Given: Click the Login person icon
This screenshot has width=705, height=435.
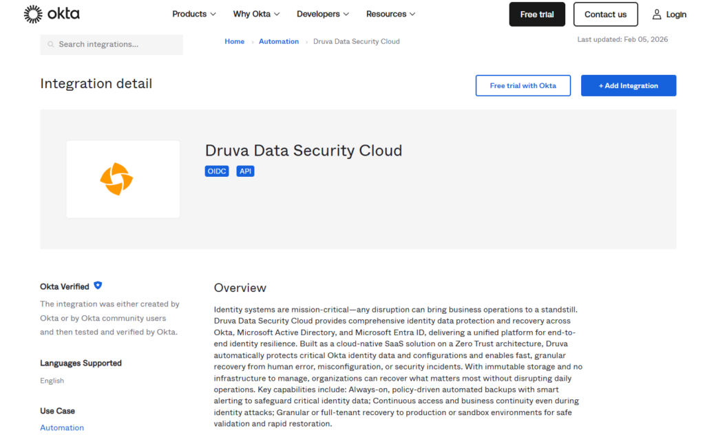Looking at the screenshot, I should pyautogui.click(x=656, y=14).
